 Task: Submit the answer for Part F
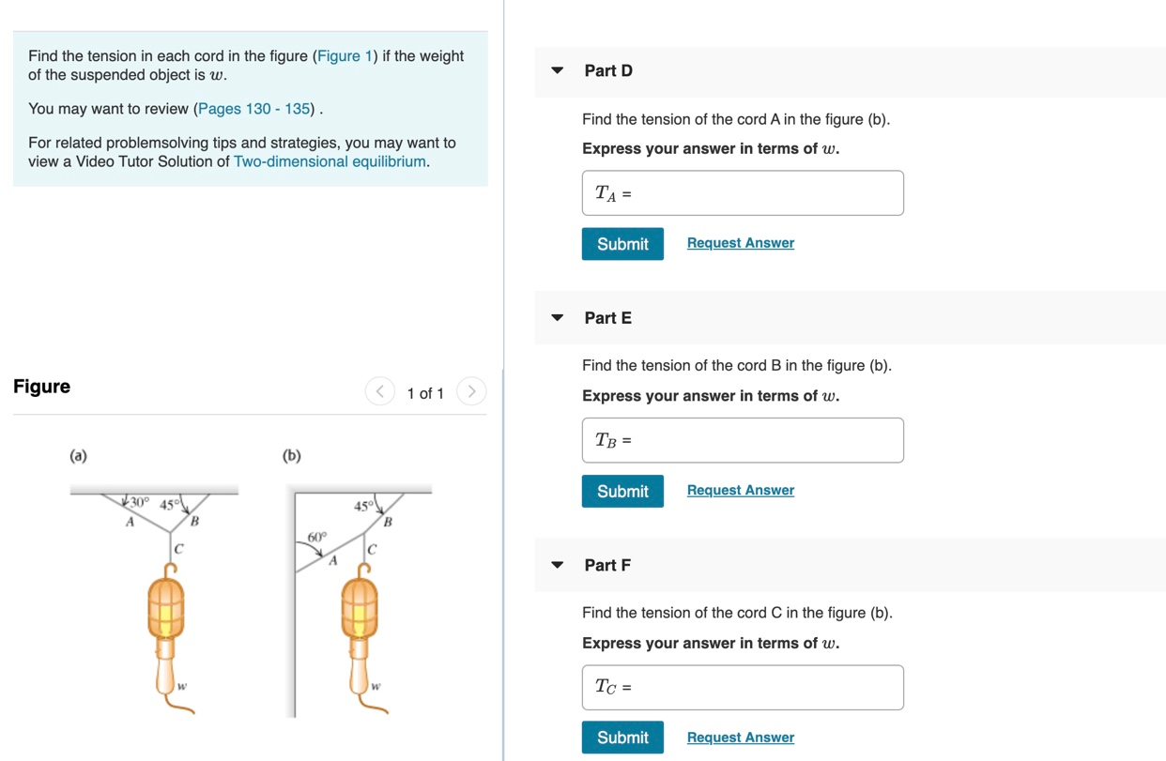click(x=622, y=738)
